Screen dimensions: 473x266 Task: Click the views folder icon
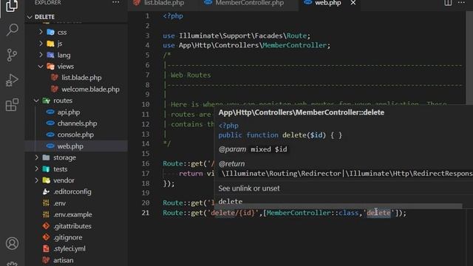(51, 66)
